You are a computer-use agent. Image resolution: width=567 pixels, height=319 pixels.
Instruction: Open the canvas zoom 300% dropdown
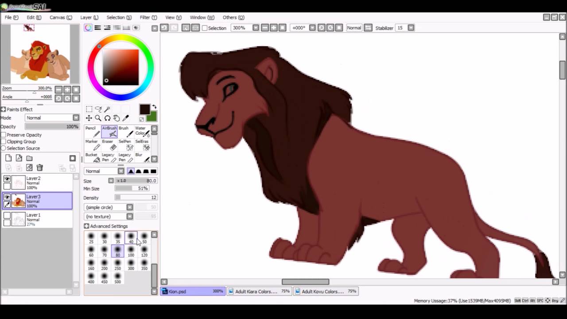click(256, 27)
